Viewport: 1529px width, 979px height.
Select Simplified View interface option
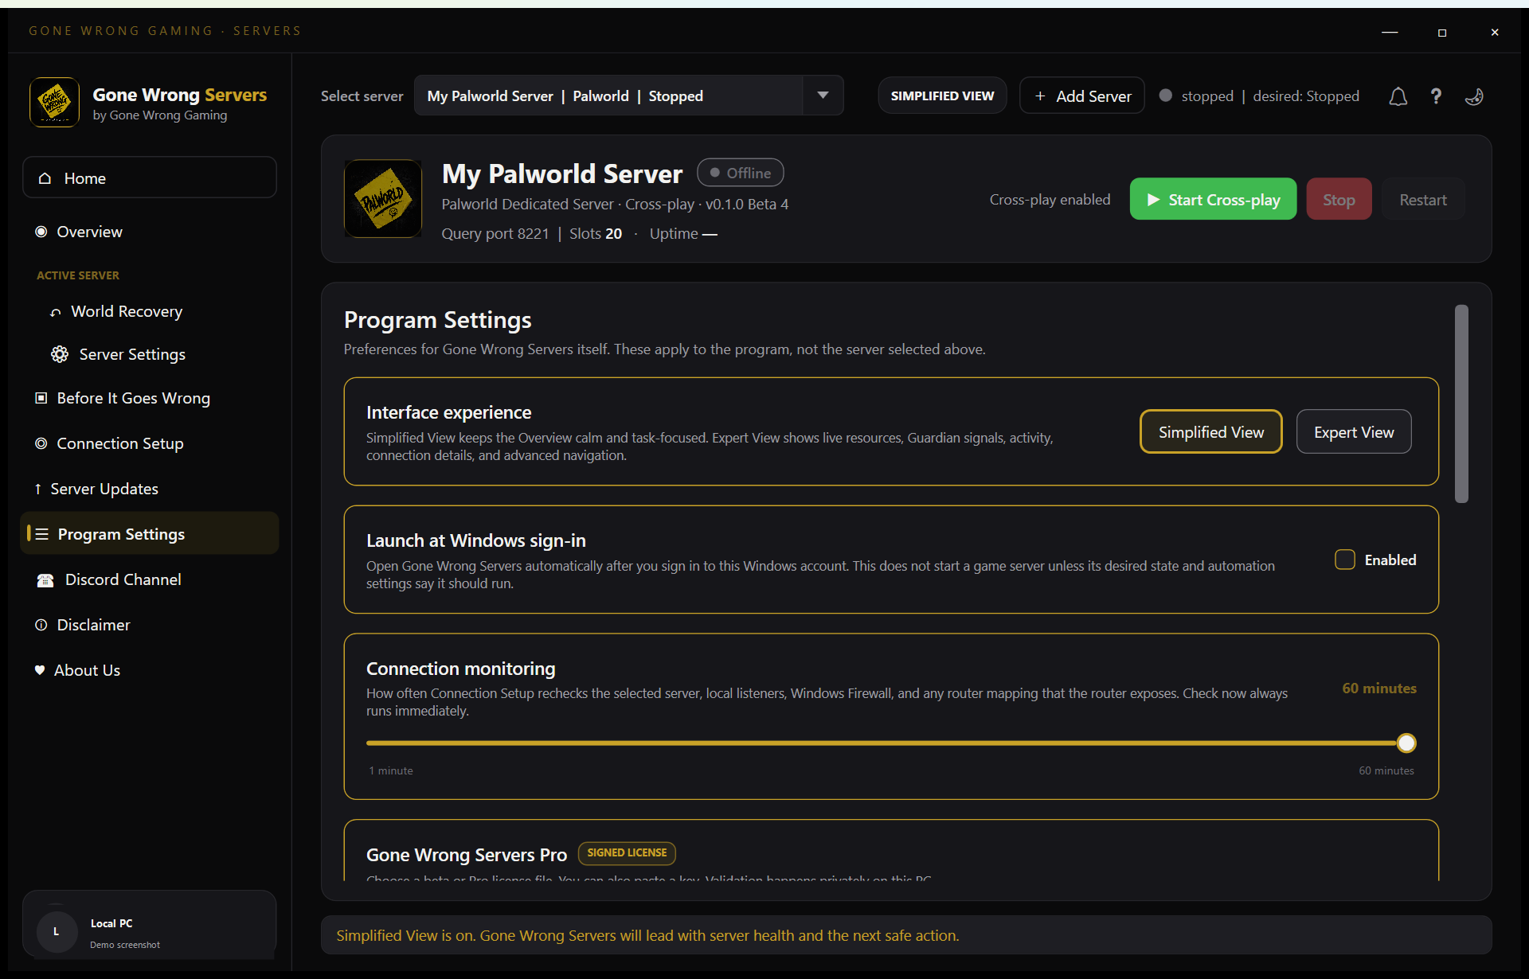(1211, 431)
